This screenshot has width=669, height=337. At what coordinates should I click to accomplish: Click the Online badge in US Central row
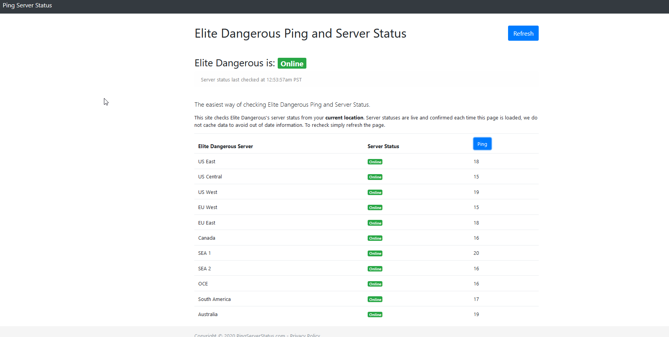point(375,177)
